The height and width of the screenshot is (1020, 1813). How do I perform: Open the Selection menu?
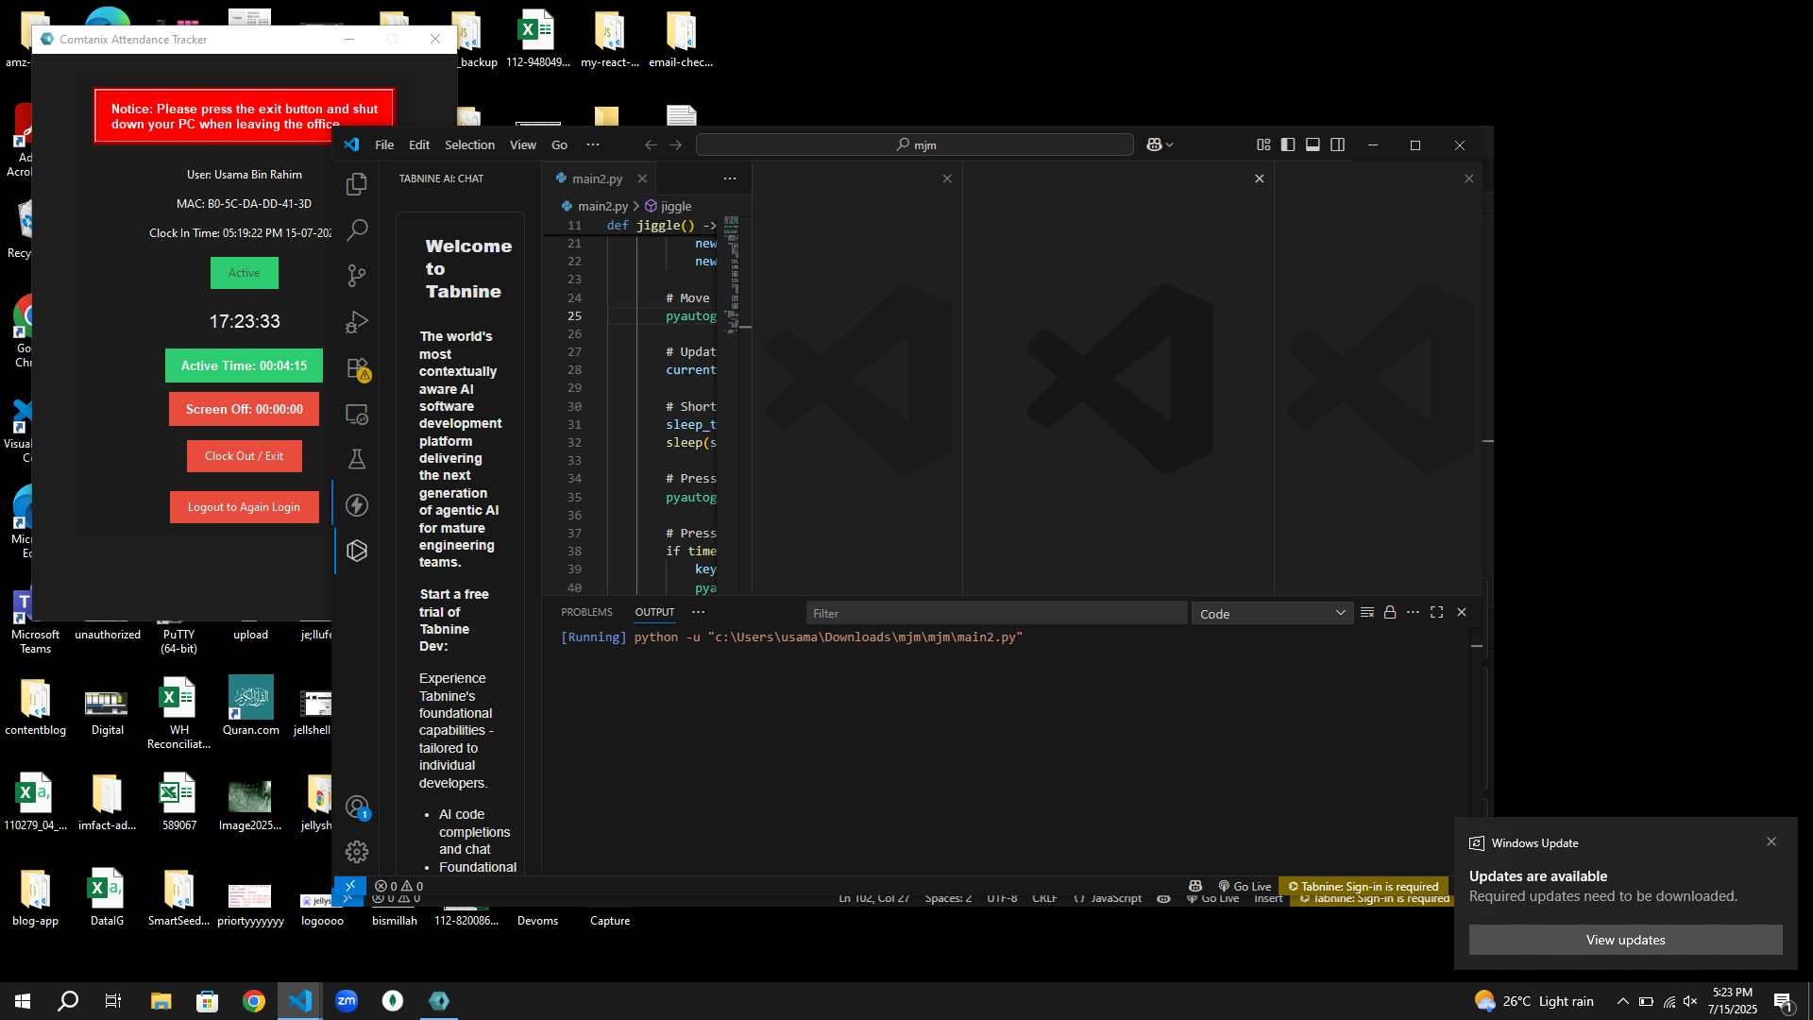coord(469,144)
